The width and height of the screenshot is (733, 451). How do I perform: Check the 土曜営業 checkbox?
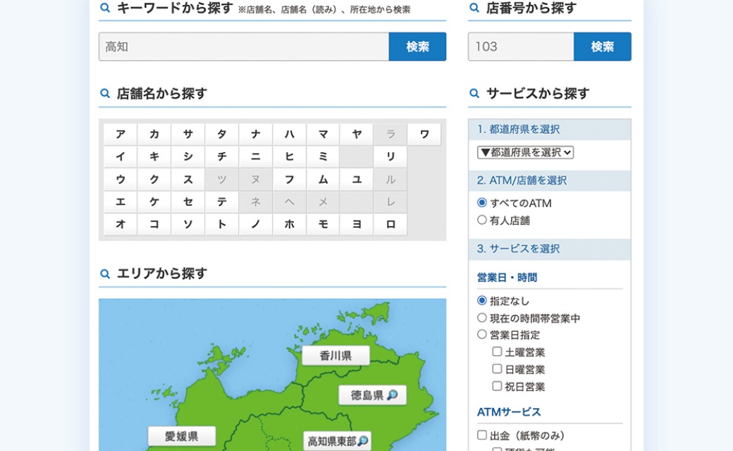click(497, 352)
